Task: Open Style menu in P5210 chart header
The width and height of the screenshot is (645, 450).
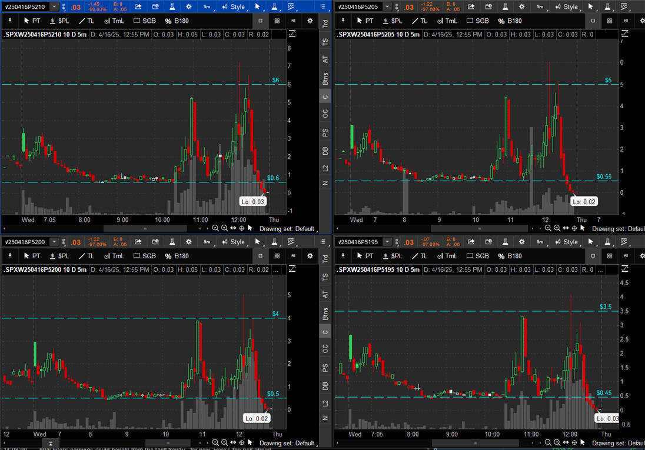Action: [234, 7]
